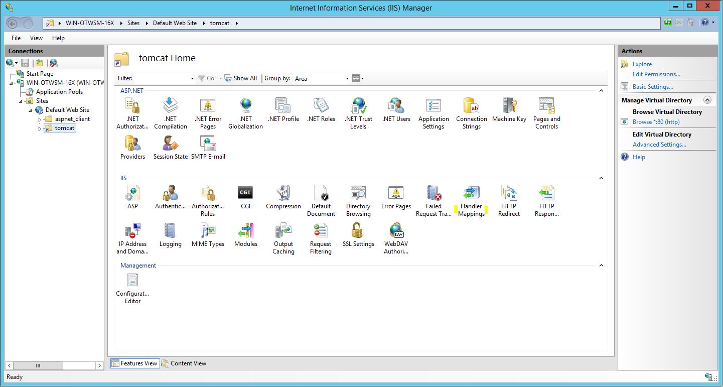This screenshot has width=723, height=387.
Task: Open the WebDAV Authoring Rules feature
Action: click(x=396, y=238)
